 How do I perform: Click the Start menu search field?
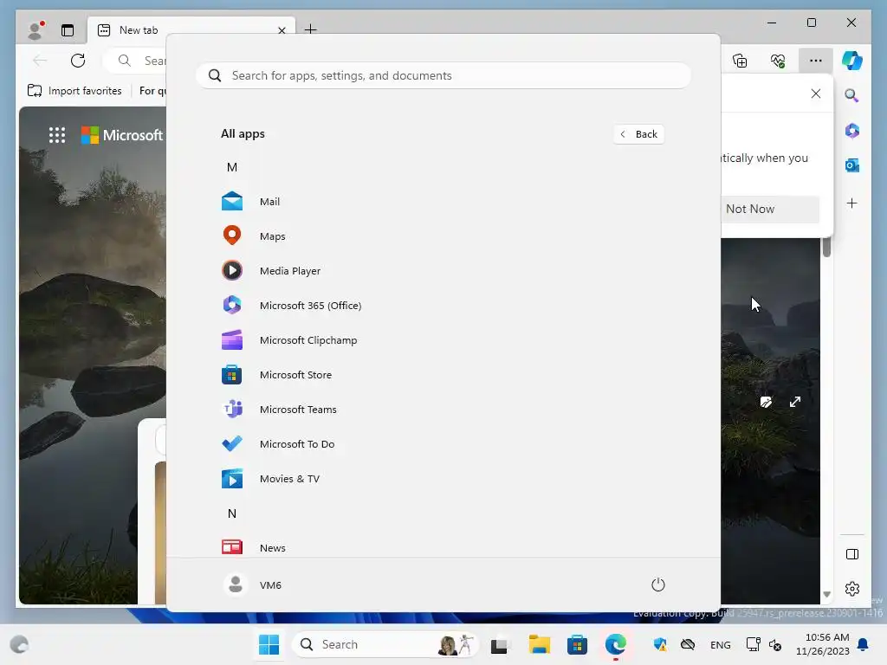click(x=443, y=75)
